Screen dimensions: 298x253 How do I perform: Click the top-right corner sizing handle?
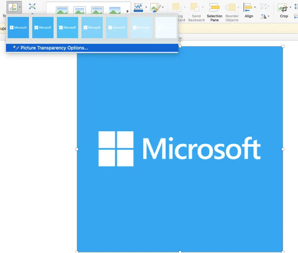[283, 46]
